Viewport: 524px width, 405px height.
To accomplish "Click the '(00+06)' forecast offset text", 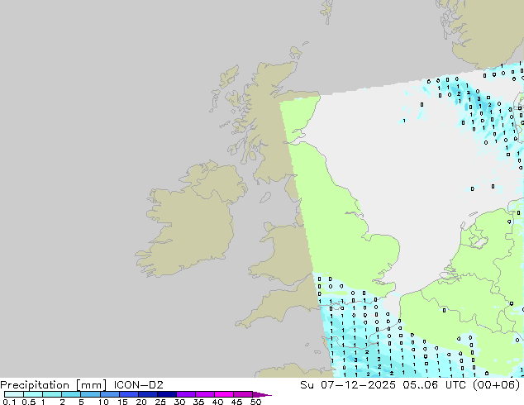I will (x=497, y=385).
